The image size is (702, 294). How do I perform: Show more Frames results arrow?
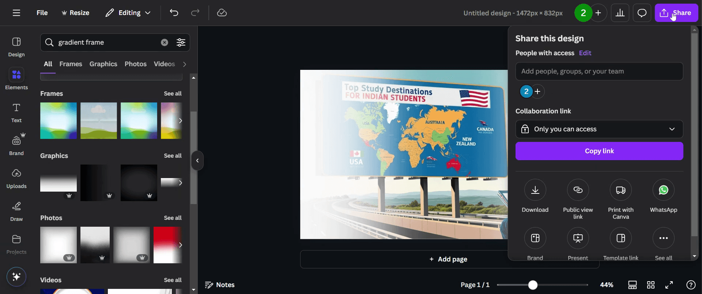[180, 121]
